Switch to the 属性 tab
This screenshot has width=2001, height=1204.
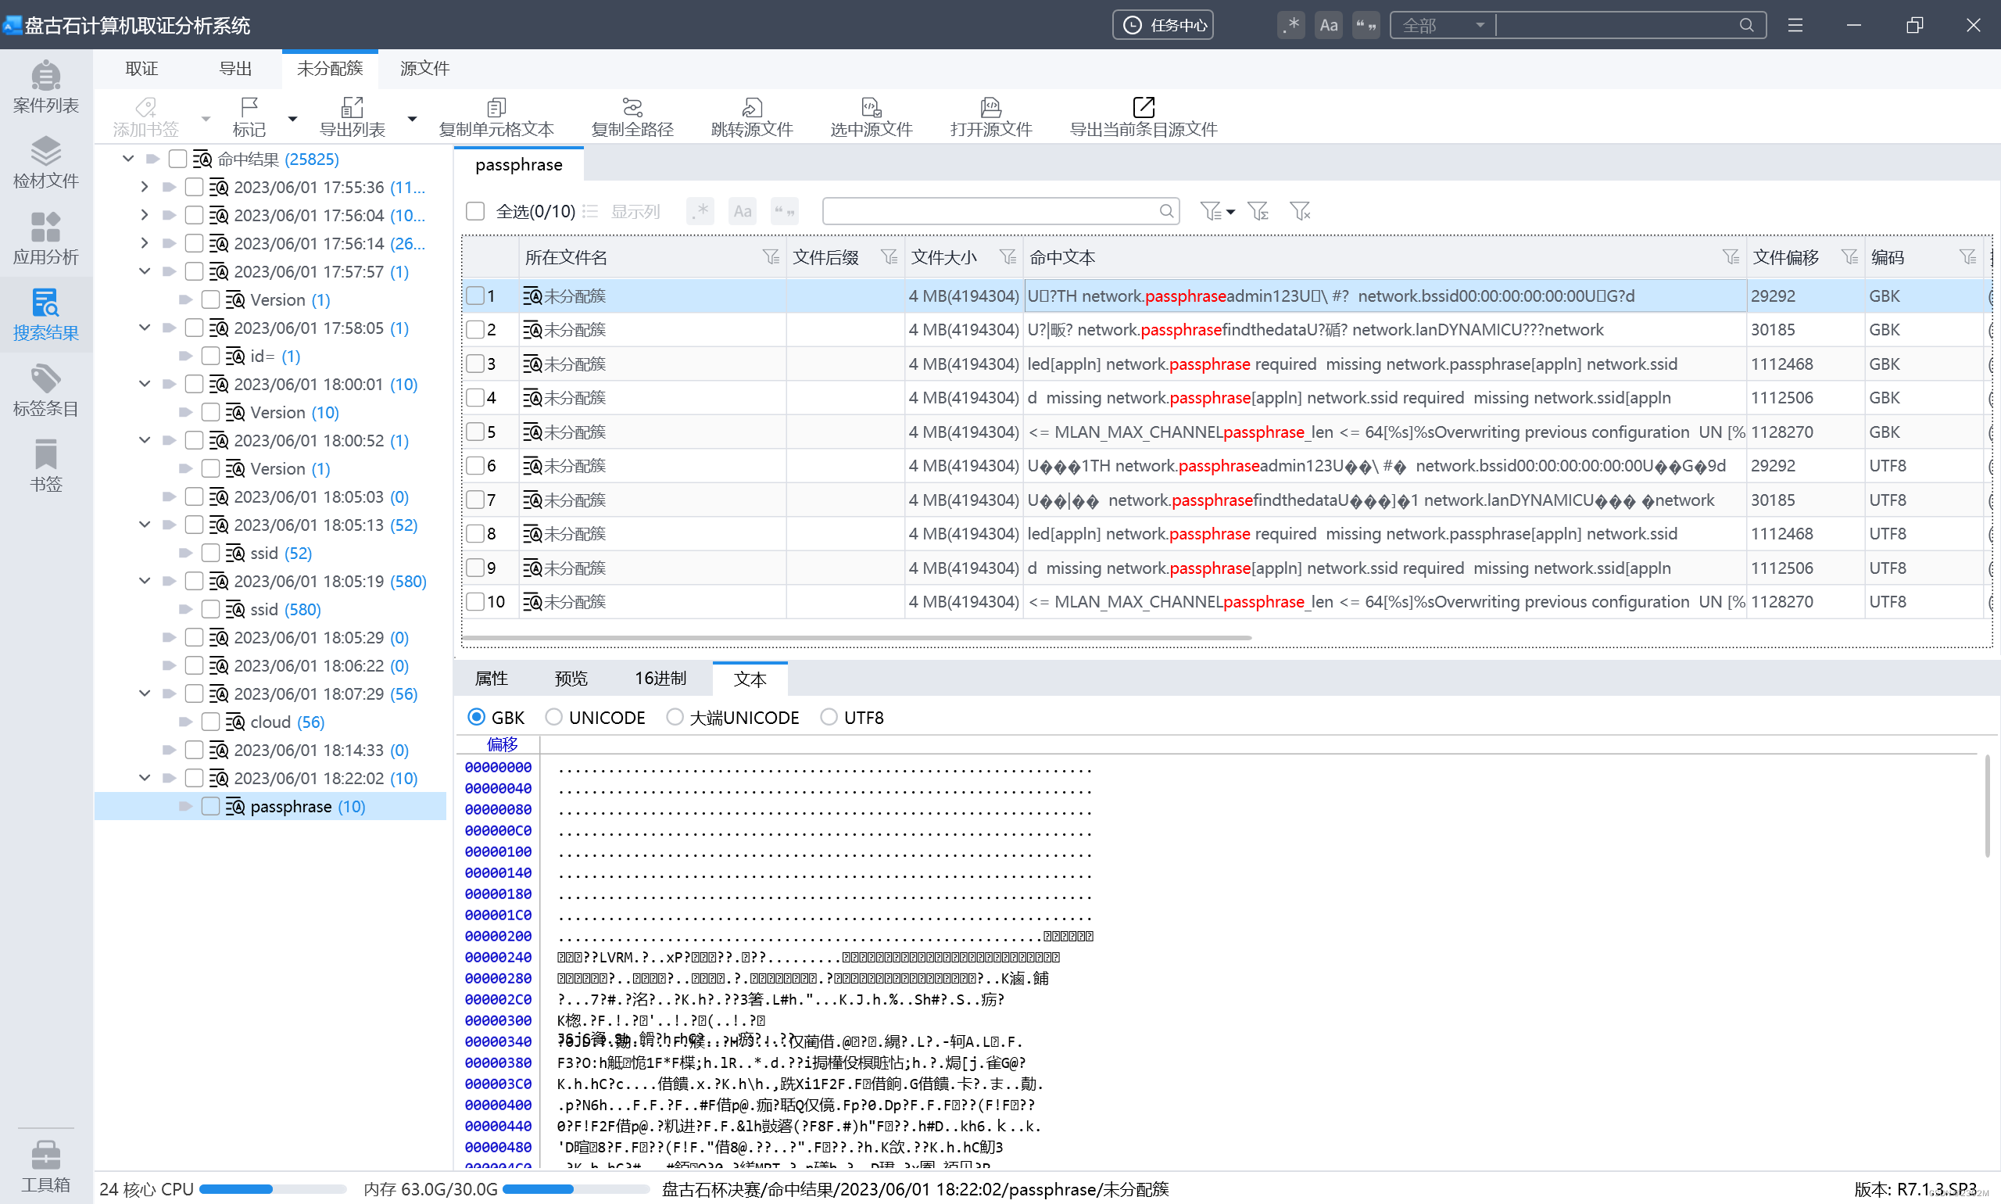pyautogui.click(x=492, y=679)
